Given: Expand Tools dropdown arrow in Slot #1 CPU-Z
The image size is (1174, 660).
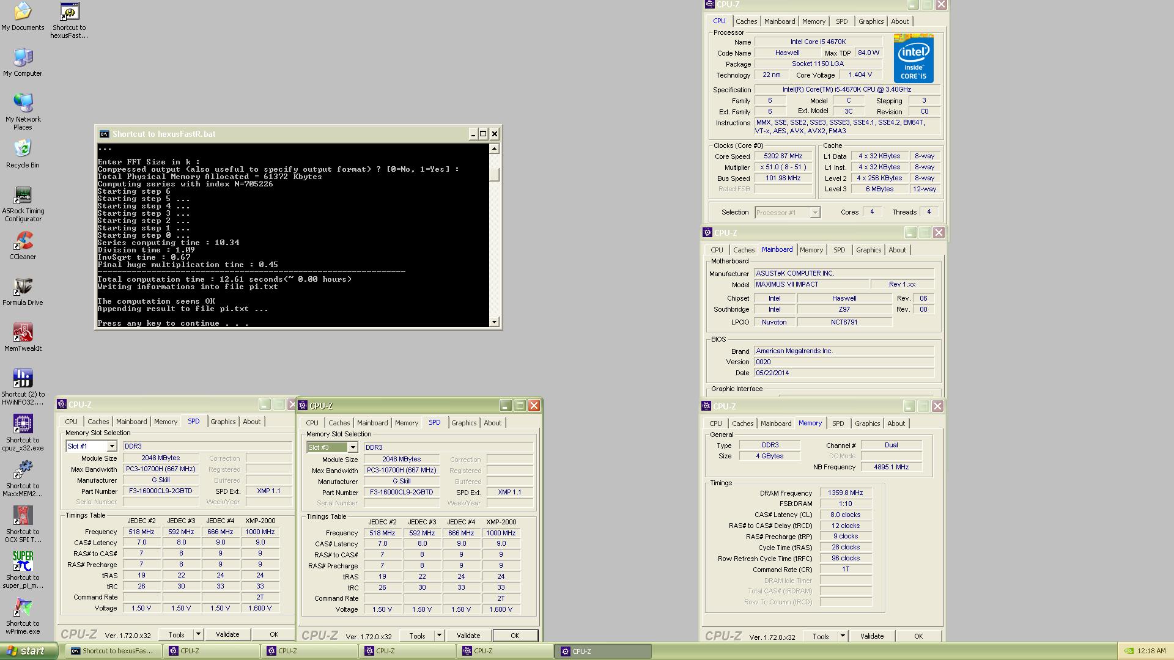Looking at the screenshot, I should (198, 634).
